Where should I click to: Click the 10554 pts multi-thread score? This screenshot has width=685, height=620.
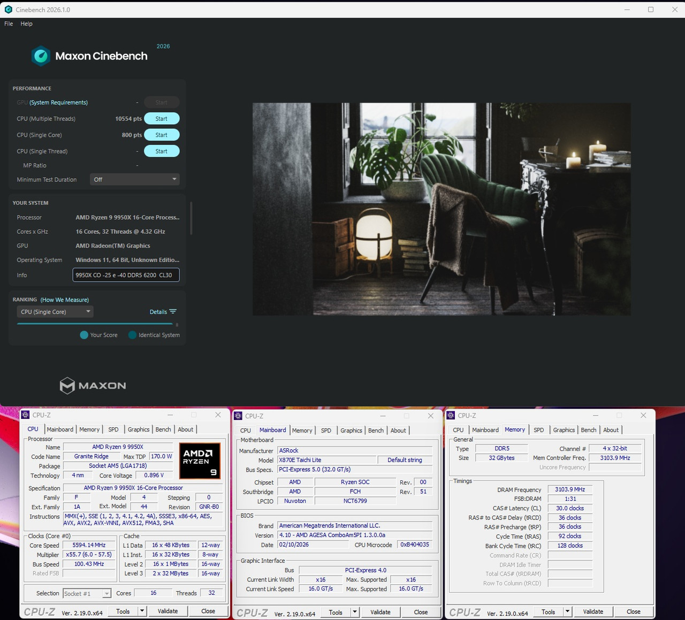128,119
